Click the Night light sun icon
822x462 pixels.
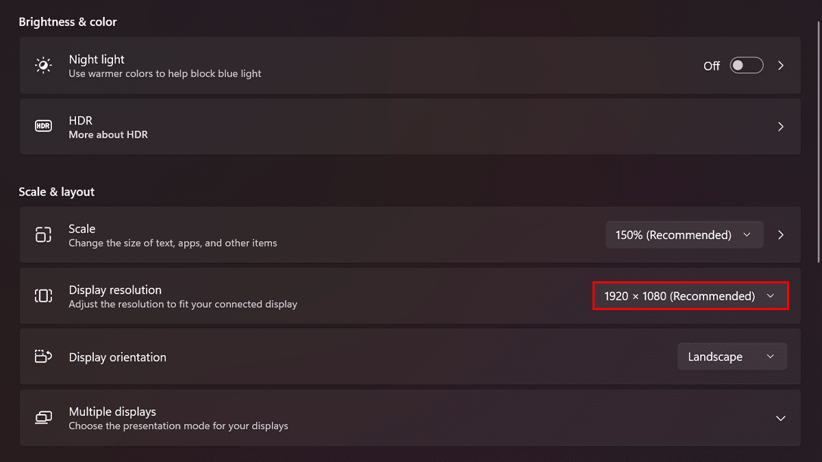click(x=43, y=66)
